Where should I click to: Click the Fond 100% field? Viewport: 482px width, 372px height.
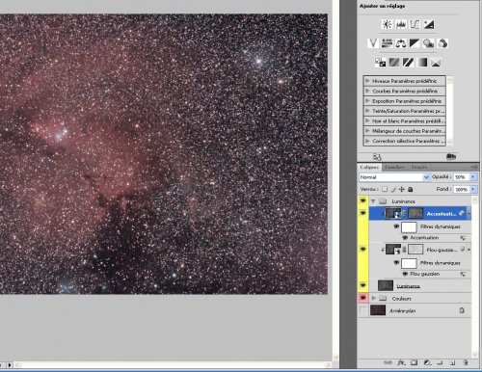[461, 190]
